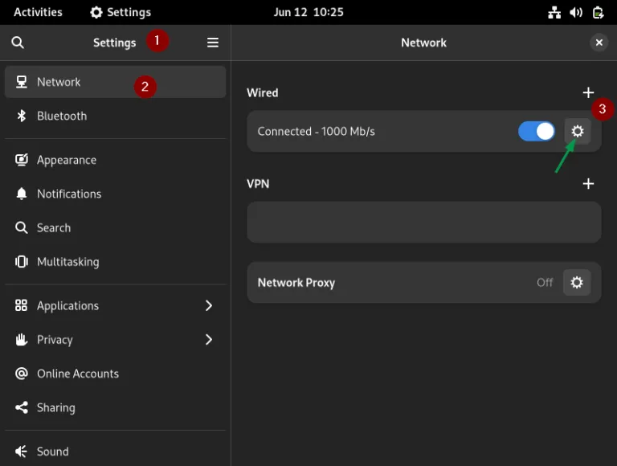617x466 pixels.
Task: Open the Online Accounts panel
Action: coord(115,374)
